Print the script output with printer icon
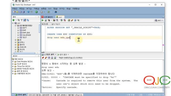The width and height of the screenshot is (171, 96). [x=52, y=58]
